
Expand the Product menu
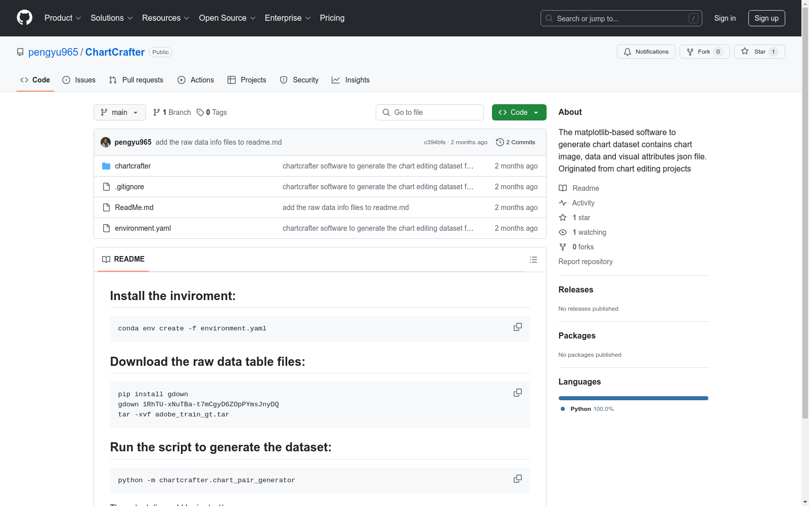click(63, 18)
